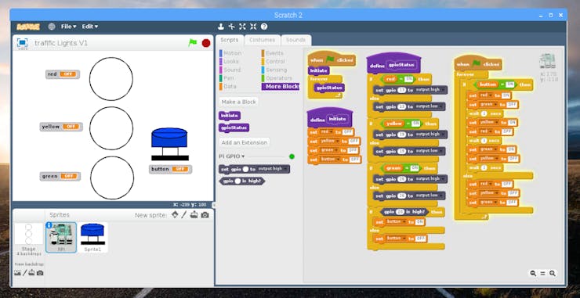Stop the project with red stop button
The image size is (580, 298).
click(x=206, y=43)
